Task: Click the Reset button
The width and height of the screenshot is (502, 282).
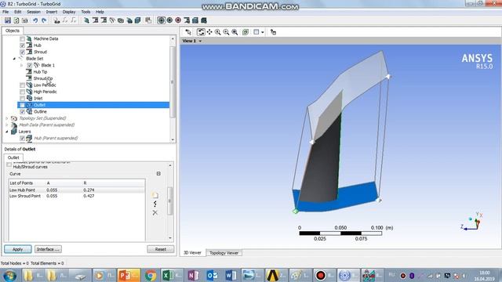Action: [160, 249]
